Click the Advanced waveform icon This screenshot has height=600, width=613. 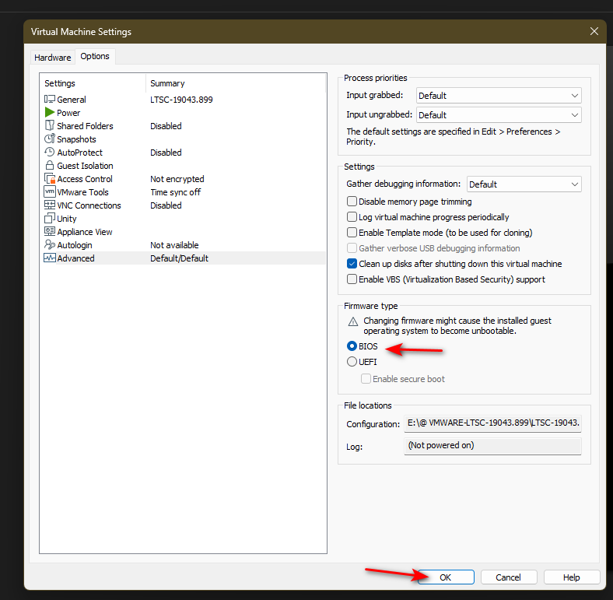[x=50, y=258]
